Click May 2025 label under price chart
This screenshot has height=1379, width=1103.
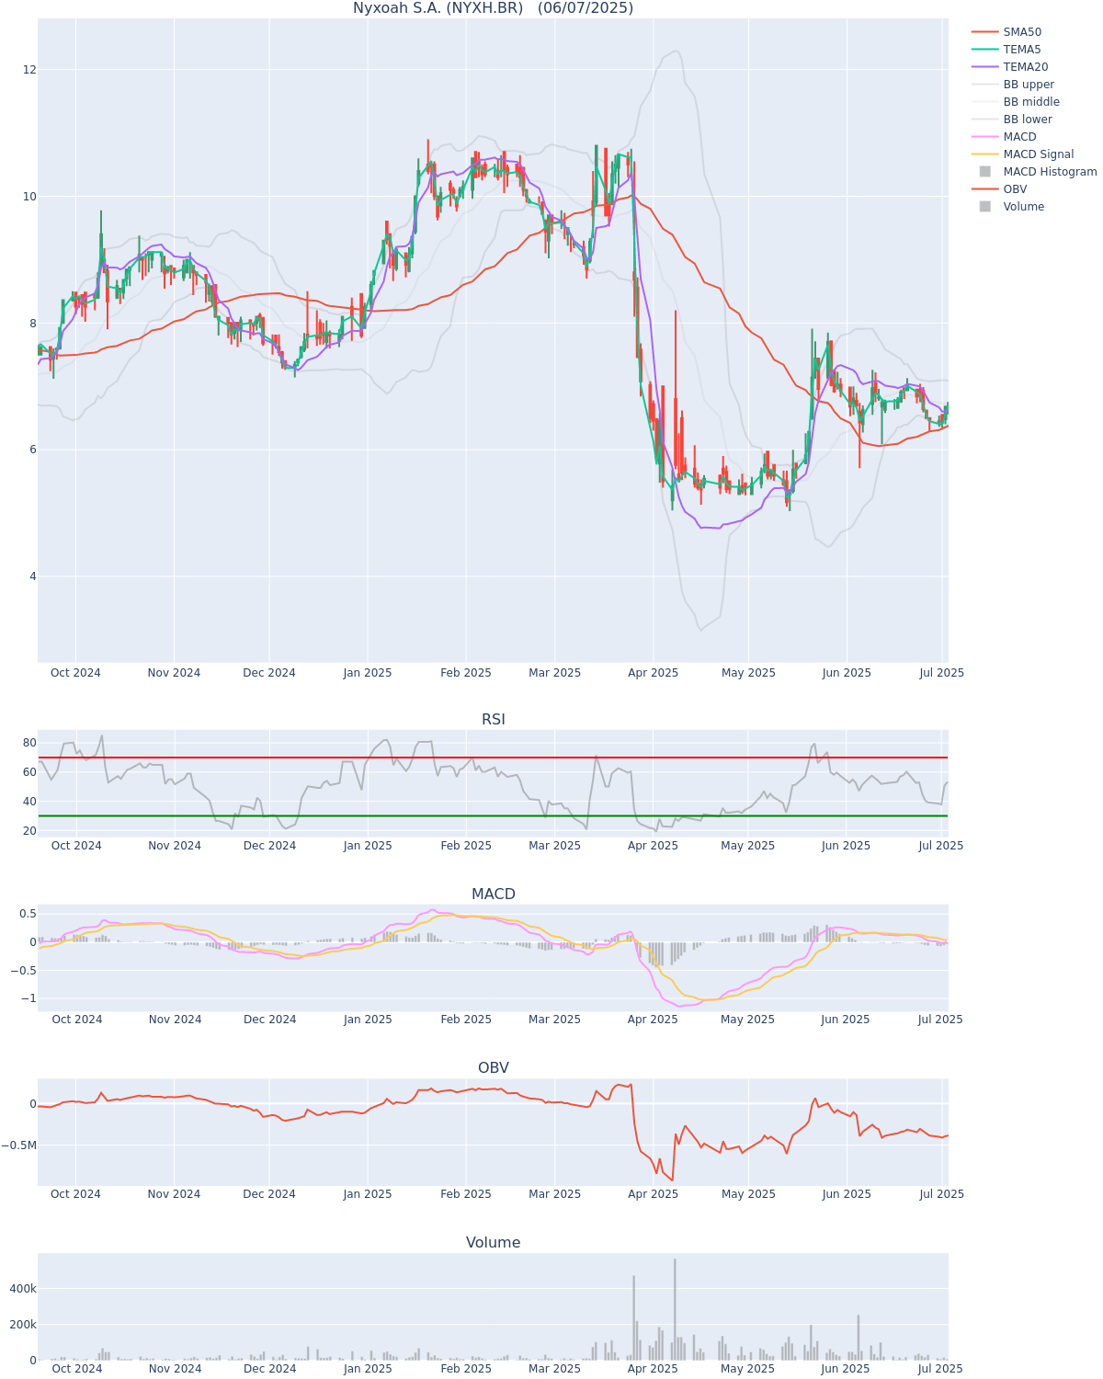[748, 673]
